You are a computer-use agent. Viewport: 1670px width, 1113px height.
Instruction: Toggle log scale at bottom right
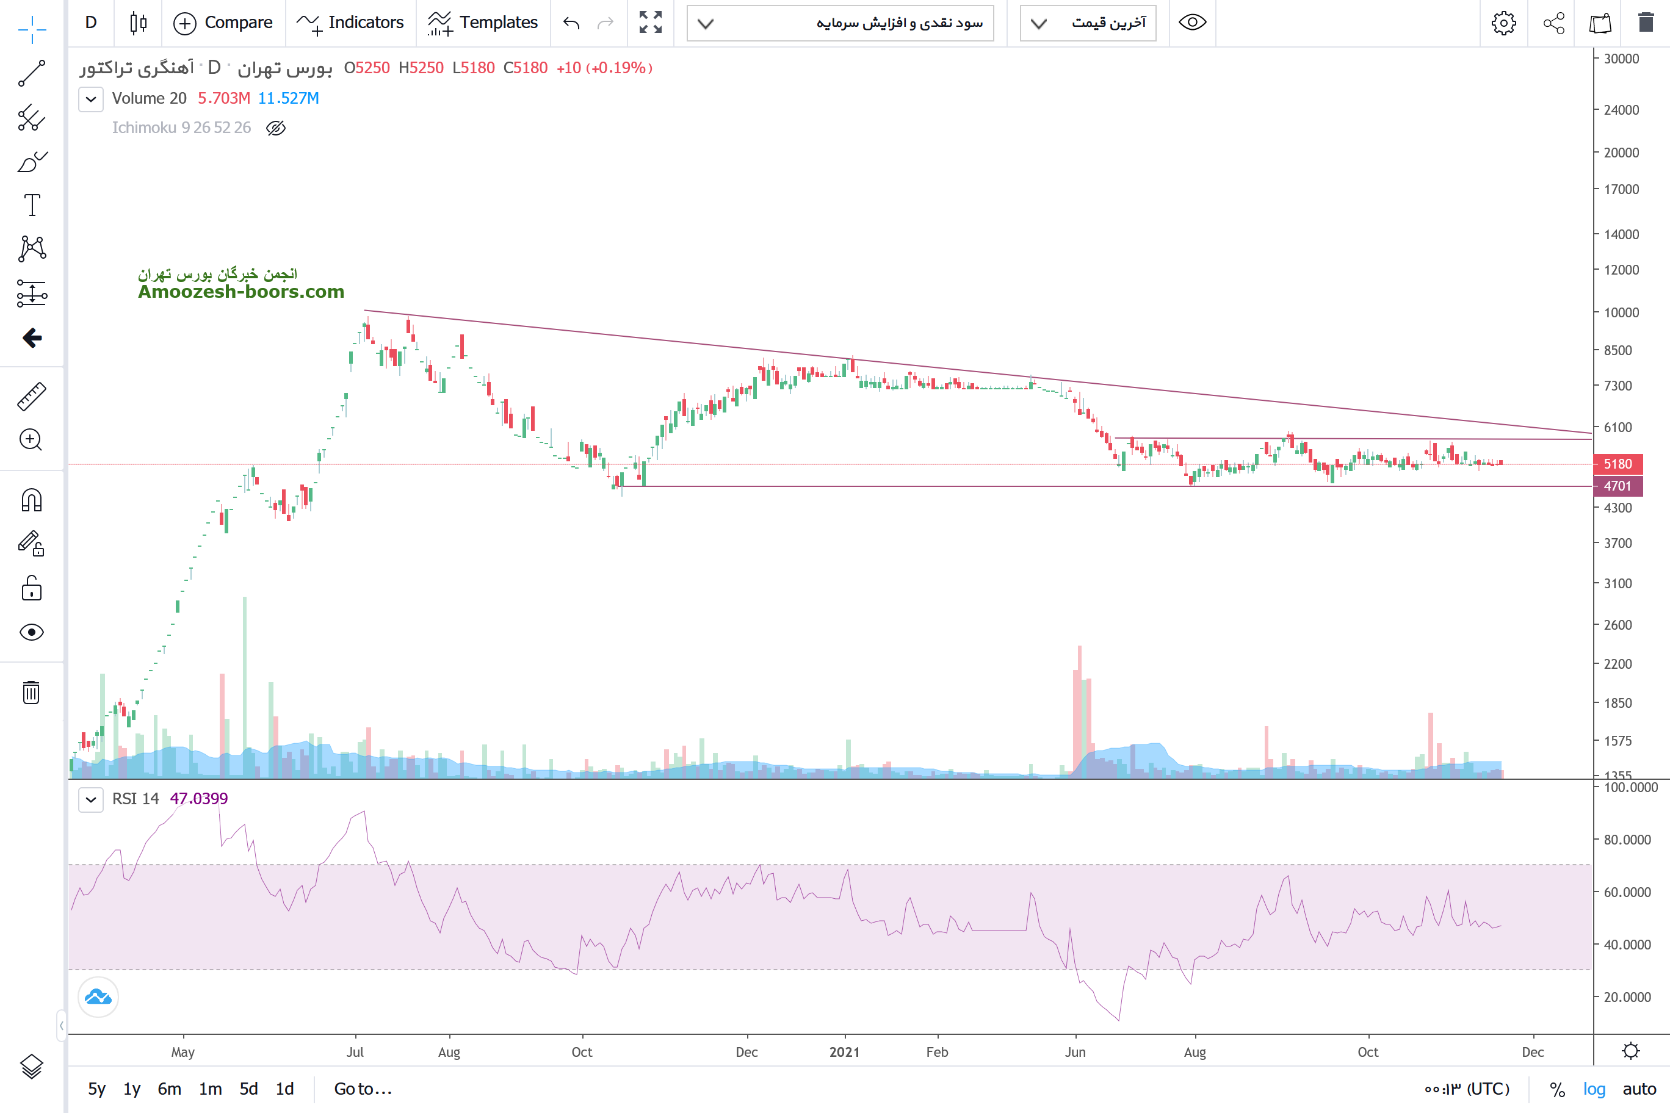click(1593, 1089)
